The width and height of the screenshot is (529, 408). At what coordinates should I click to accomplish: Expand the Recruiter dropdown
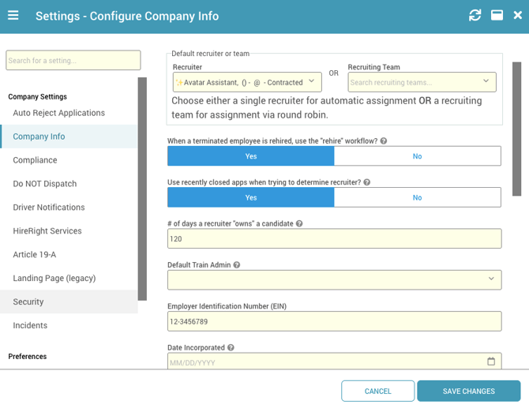click(x=311, y=81)
